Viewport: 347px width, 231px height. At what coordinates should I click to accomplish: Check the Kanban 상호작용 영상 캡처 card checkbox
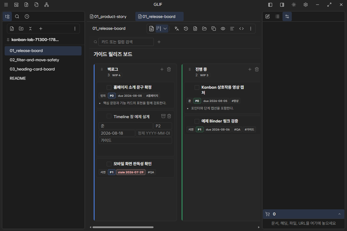point(197,87)
